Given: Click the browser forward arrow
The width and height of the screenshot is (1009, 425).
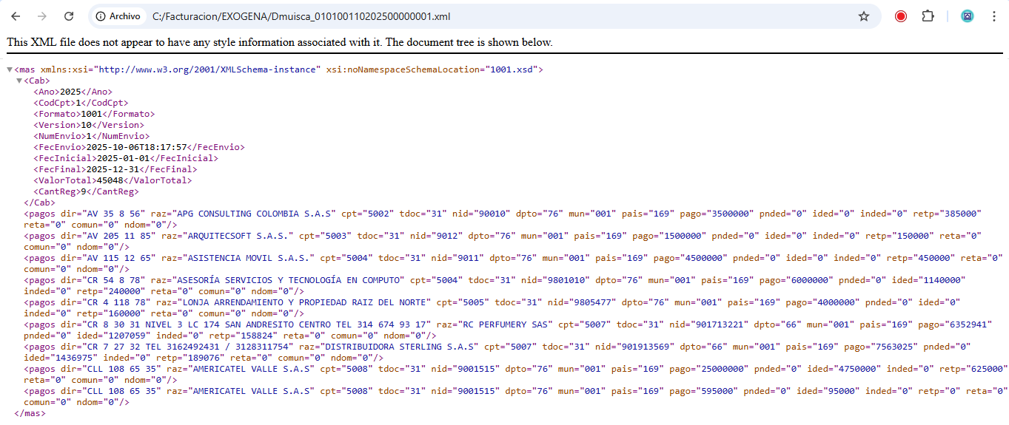Looking at the screenshot, I should [42, 16].
